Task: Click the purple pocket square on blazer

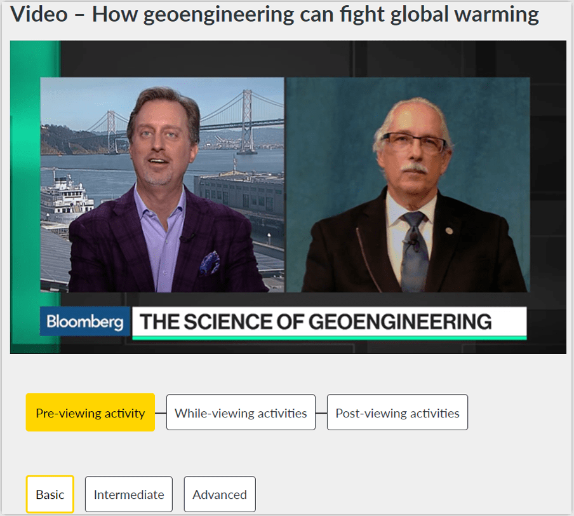Action: (210, 262)
